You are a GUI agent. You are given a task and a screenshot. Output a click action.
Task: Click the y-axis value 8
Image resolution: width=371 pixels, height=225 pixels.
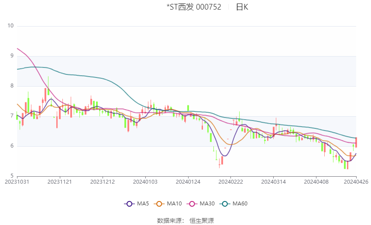pos(12,86)
